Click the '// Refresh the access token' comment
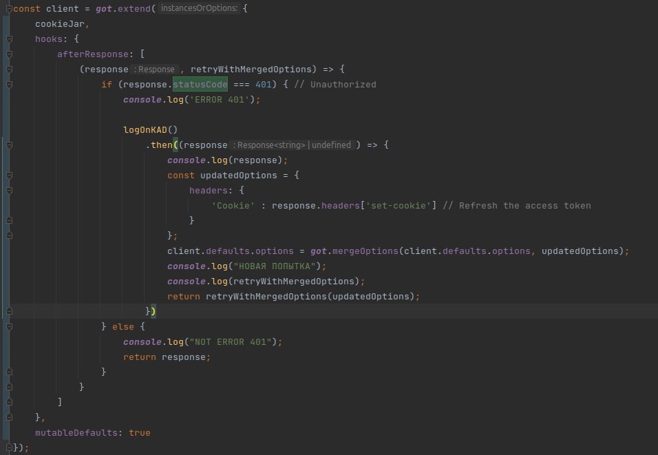658x455 pixels. (517, 206)
